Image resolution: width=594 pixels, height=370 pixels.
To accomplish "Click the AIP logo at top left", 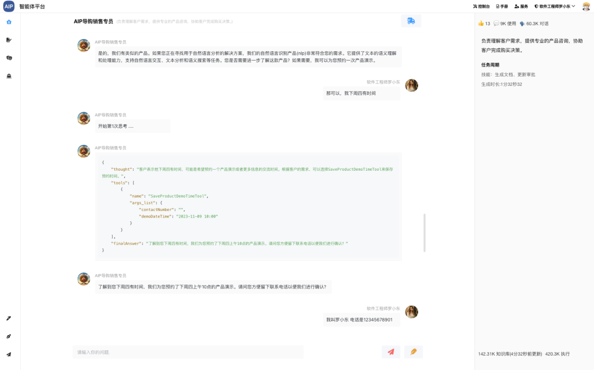I will [x=9, y=6].
